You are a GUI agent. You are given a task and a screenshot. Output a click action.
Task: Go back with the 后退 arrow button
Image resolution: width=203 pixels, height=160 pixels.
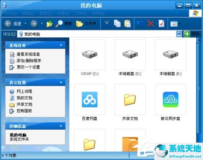pyautogui.click(x=13, y=24)
